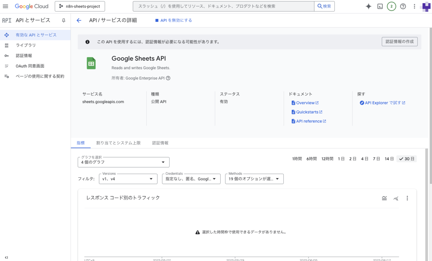Collapse the sidebar with bottom-left arrow
This screenshot has height=261, width=432.
[6, 257]
